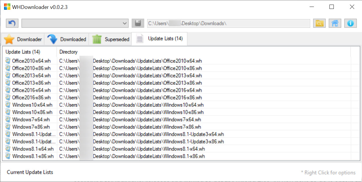The width and height of the screenshot is (362, 182).
Task: Open the blue info icon
Action: click(x=350, y=23)
